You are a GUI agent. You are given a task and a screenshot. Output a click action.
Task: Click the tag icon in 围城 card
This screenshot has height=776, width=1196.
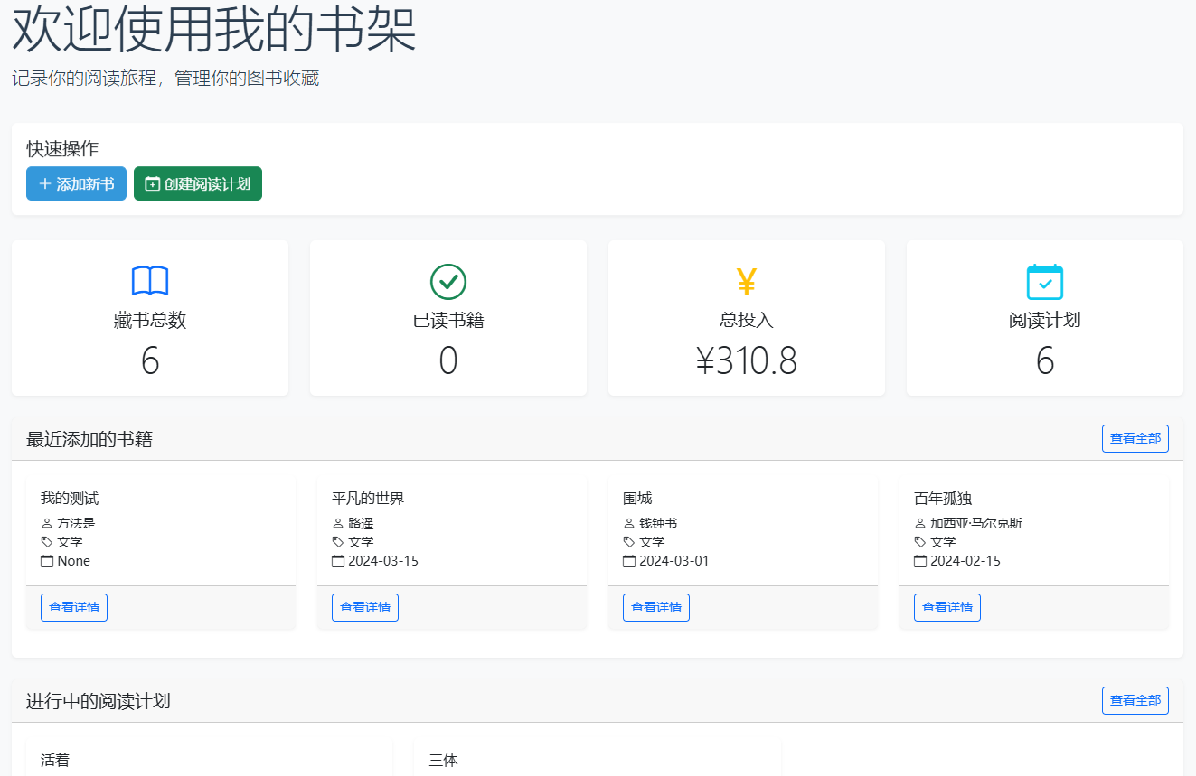(x=629, y=542)
